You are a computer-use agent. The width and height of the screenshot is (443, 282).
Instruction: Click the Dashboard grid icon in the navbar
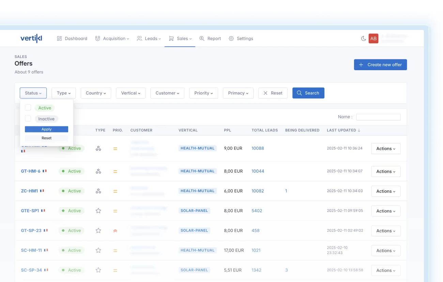point(59,38)
